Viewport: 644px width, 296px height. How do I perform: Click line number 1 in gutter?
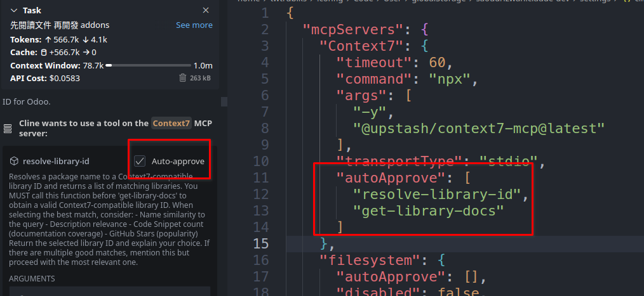tap(265, 13)
